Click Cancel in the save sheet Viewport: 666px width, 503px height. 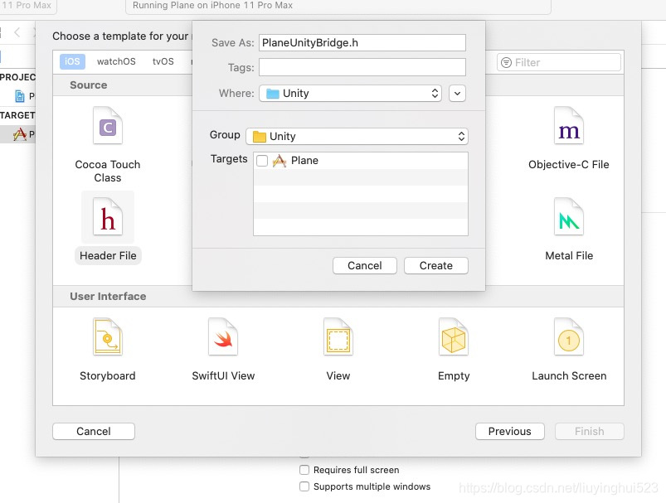(365, 266)
